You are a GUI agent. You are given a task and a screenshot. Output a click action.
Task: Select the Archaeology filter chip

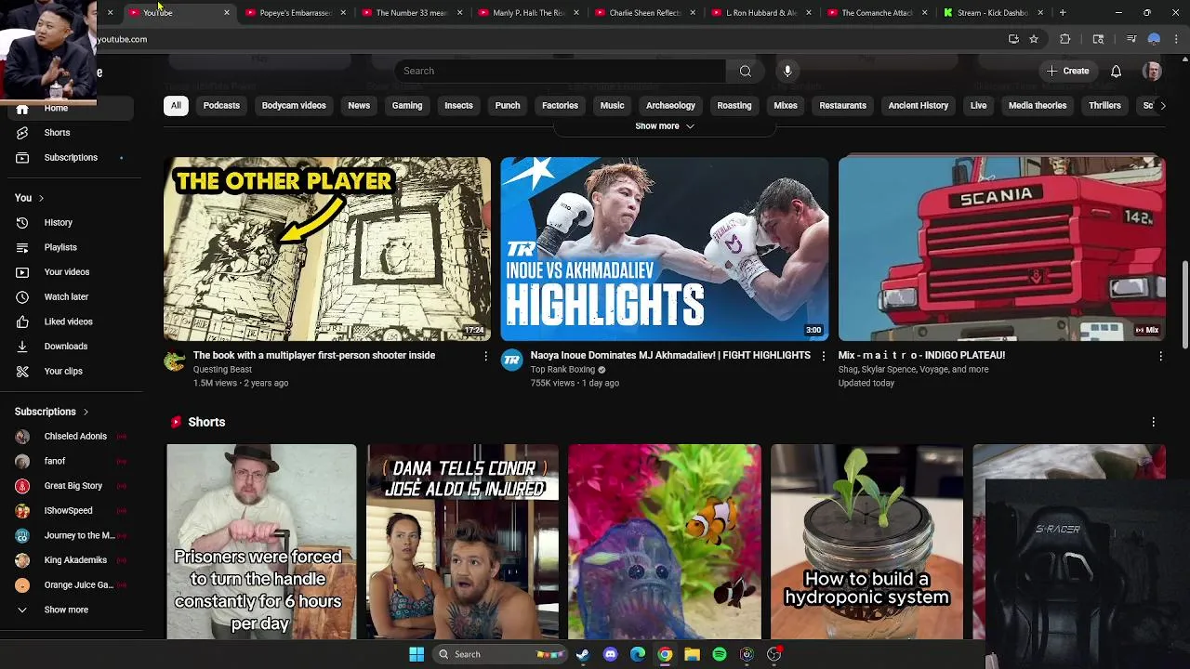670,106
